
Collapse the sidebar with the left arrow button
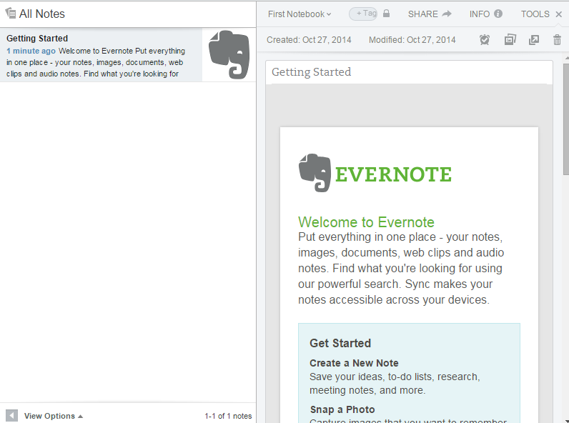(11, 416)
